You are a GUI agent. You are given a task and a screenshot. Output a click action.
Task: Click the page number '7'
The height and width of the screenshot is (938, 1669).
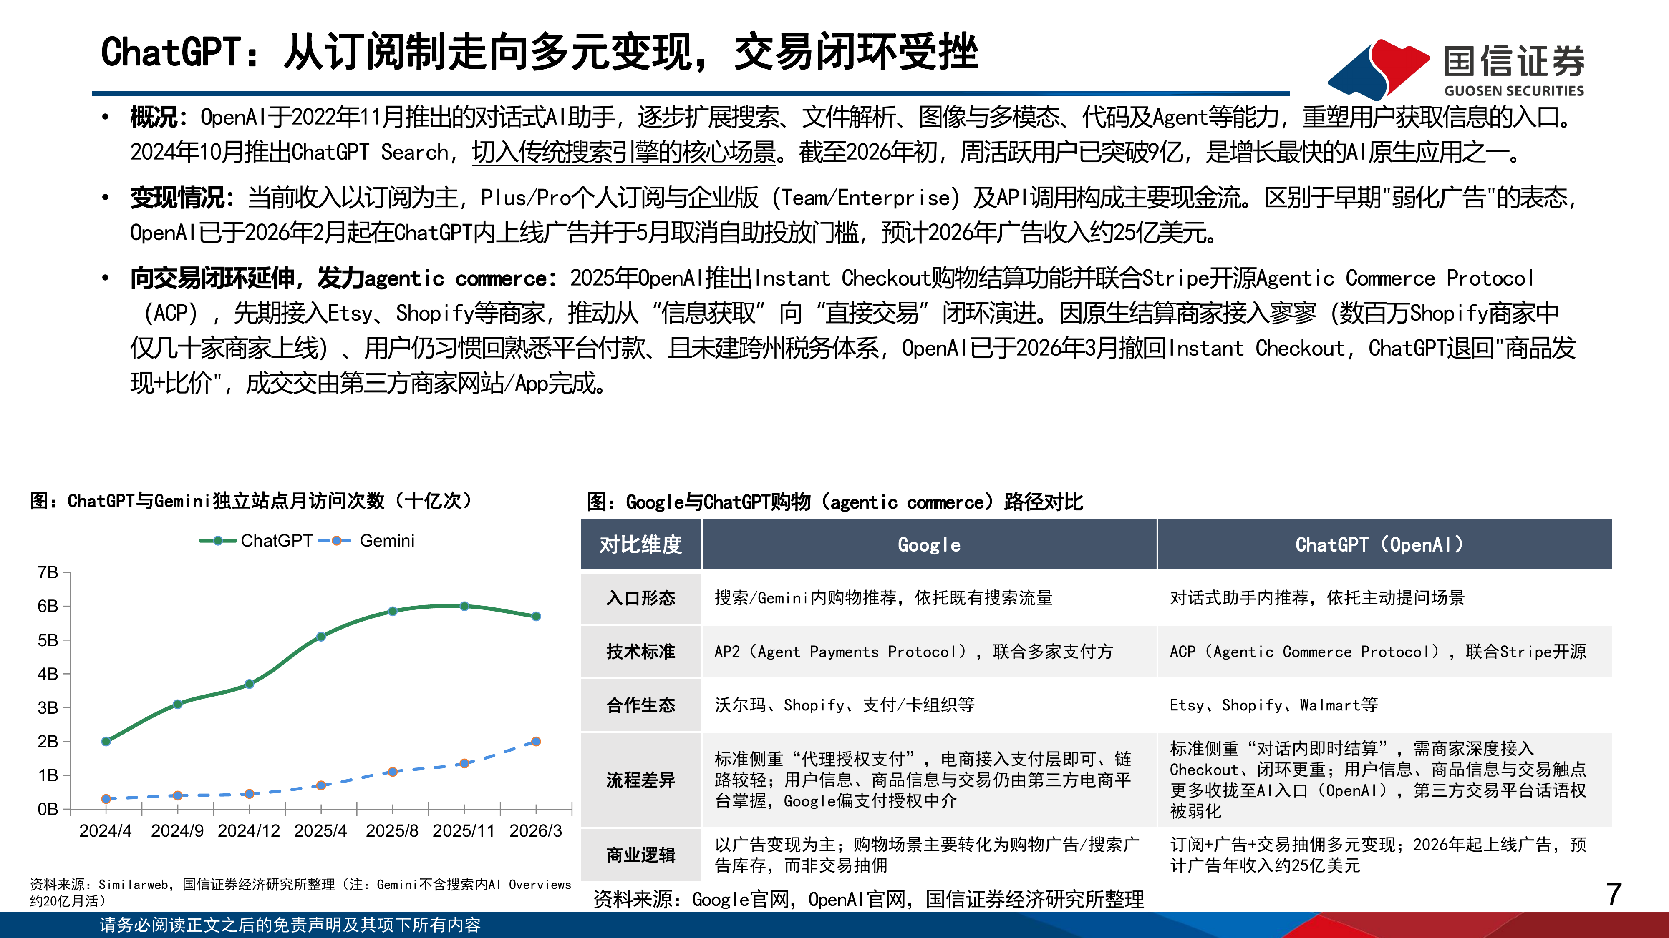click(1613, 894)
